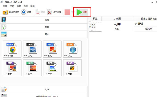Viewport: 157px width, 97px height.
Task: Click the Format Factory app icon in title bar
Action: [x=2, y=2]
